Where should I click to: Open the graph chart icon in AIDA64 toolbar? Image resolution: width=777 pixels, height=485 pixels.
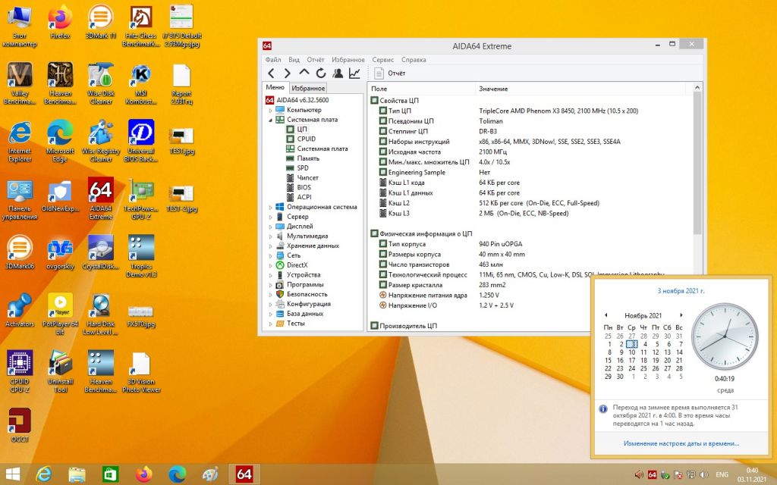tap(354, 74)
